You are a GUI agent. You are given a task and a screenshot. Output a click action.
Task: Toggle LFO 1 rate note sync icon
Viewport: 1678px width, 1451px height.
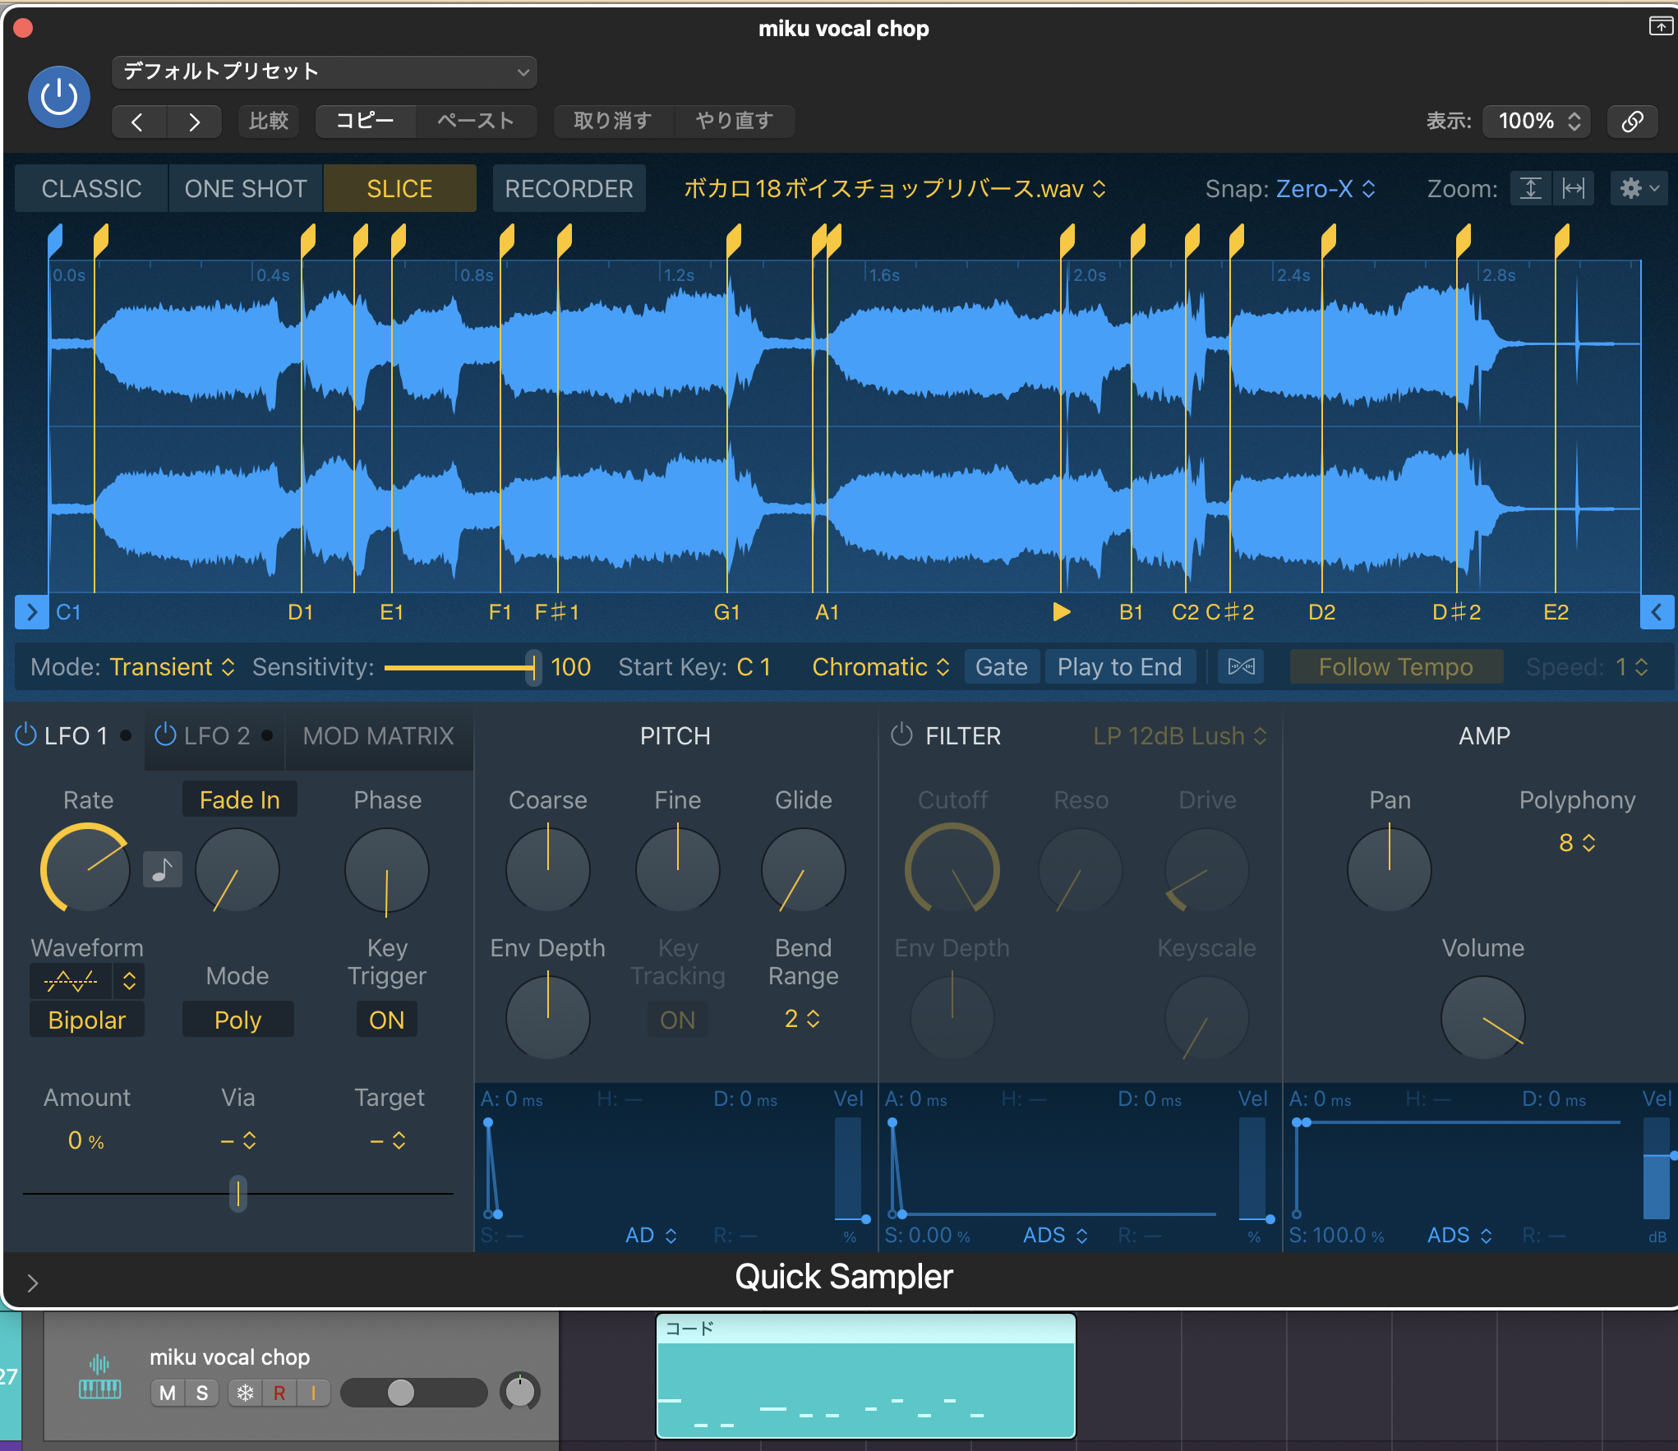[x=163, y=869]
